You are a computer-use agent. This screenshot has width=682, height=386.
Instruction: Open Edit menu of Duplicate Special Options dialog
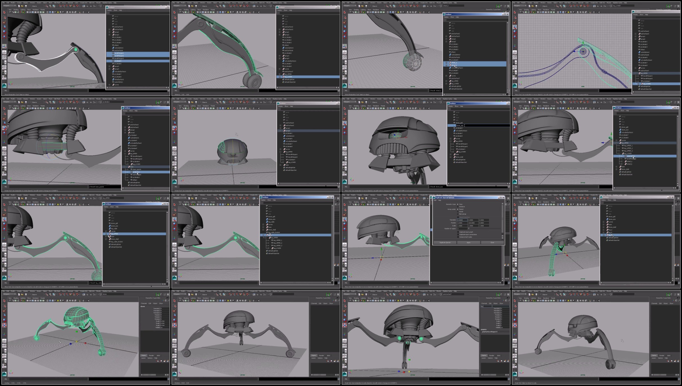point(435,200)
